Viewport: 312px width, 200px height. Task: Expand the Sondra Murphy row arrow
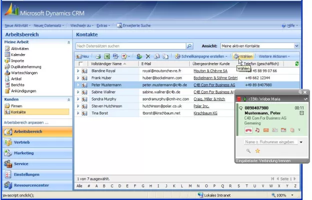78,99
